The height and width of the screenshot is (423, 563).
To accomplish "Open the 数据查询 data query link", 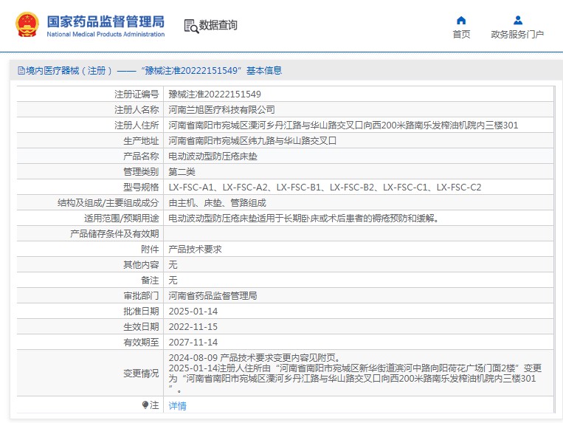I will point(218,25).
